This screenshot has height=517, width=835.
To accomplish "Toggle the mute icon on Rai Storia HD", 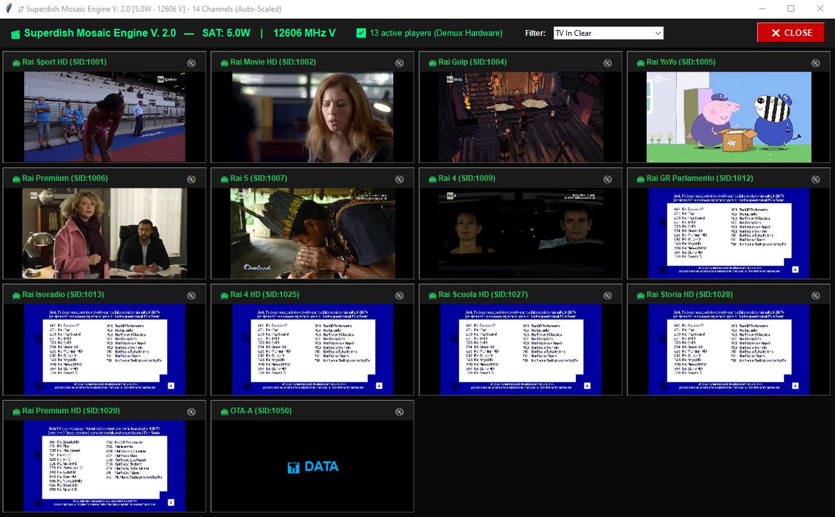I will pyautogui.click(x=815, y=296).
